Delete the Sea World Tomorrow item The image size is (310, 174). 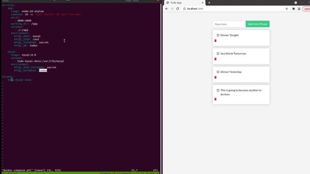216,59
